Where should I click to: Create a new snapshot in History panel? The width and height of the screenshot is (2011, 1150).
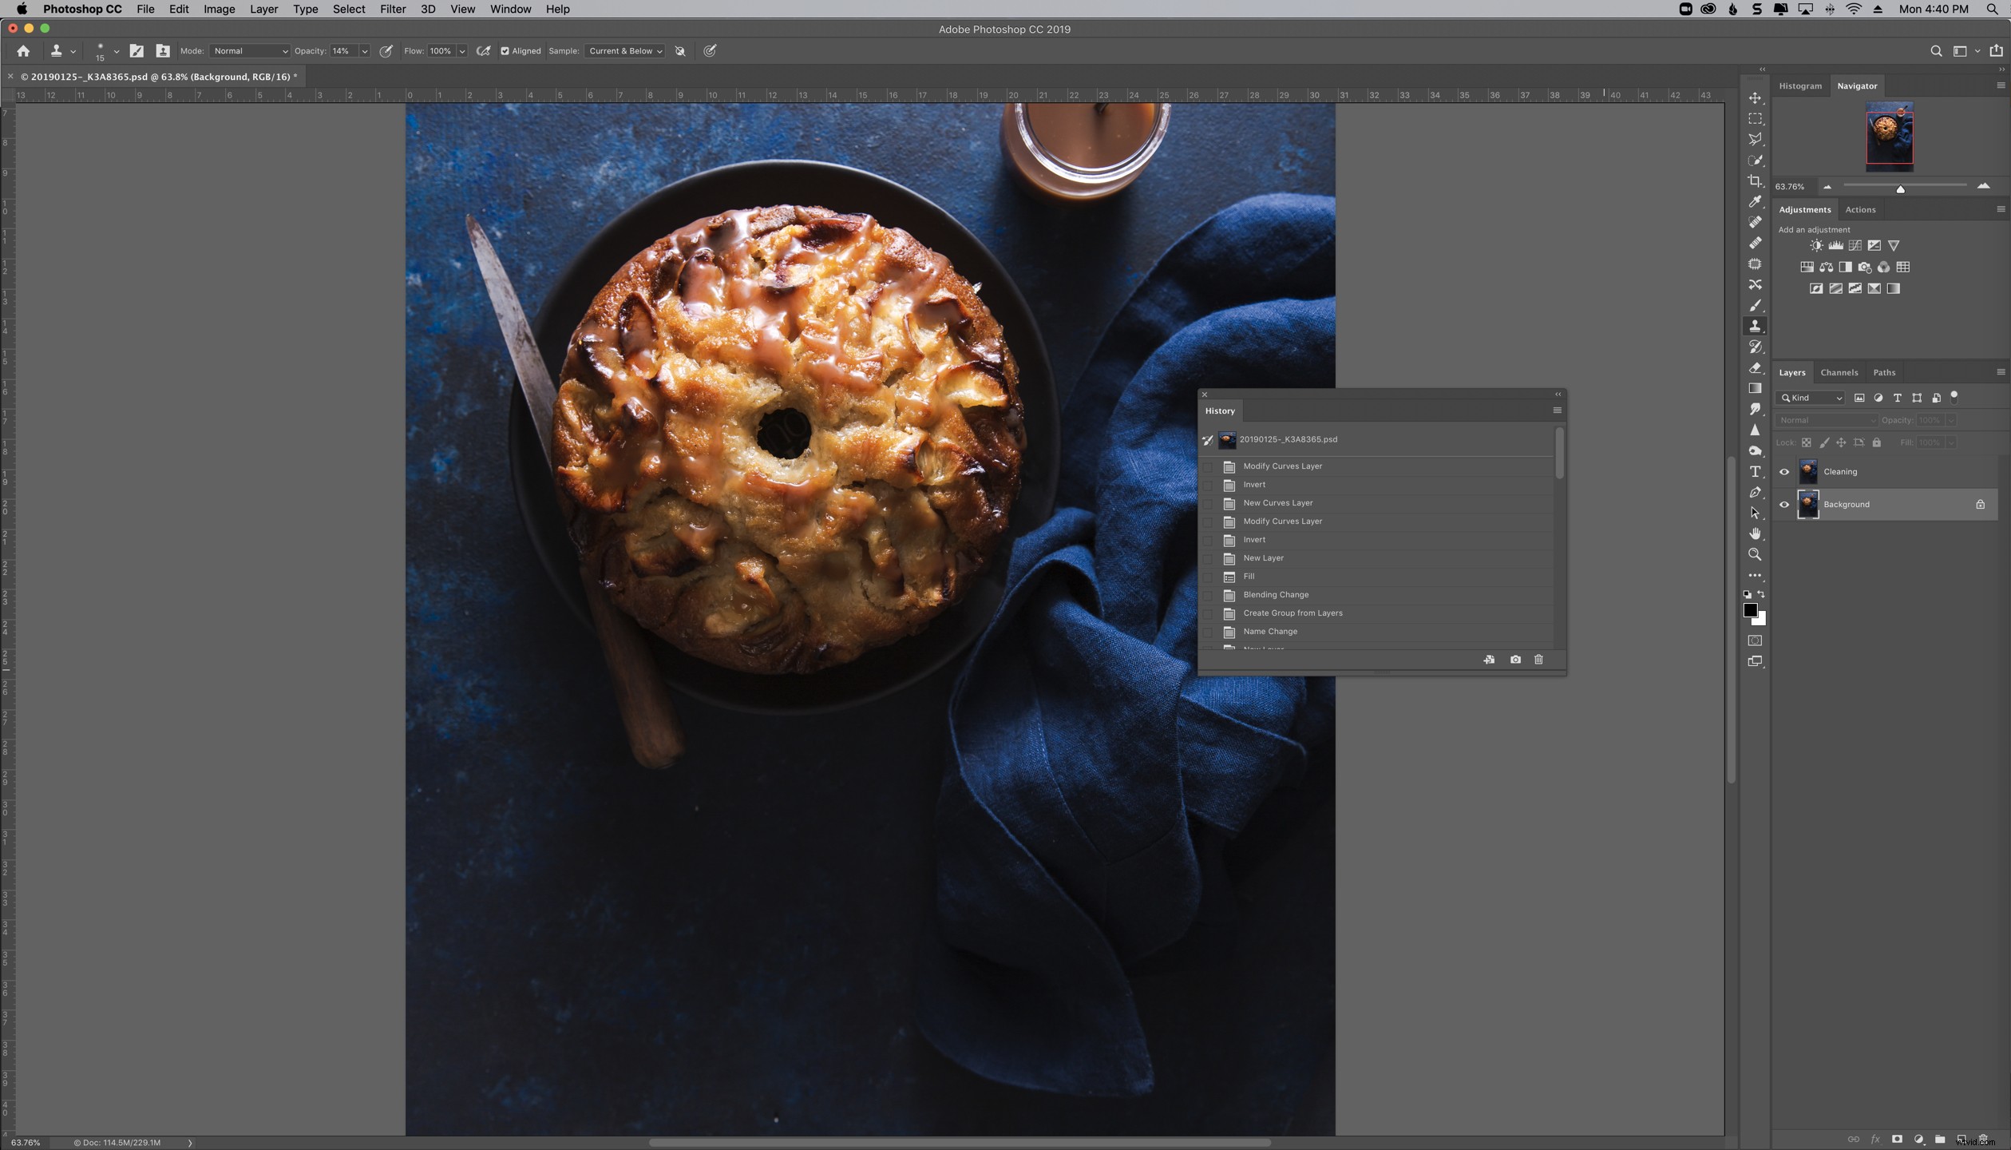[1514, 660]
